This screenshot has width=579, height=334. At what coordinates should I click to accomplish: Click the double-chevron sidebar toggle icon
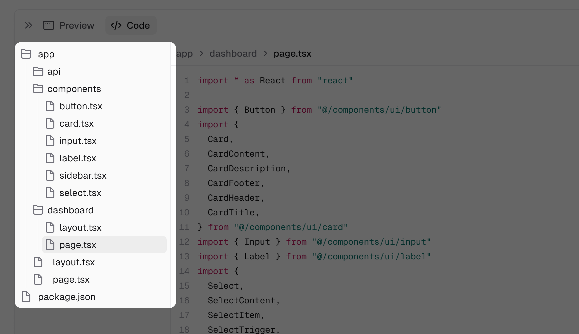coord(29,25)
